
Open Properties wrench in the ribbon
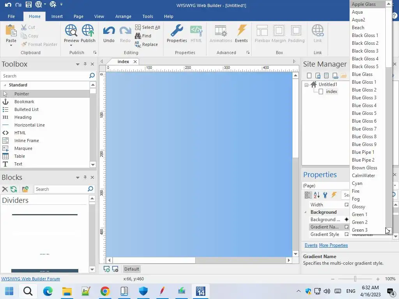(177, 30)
